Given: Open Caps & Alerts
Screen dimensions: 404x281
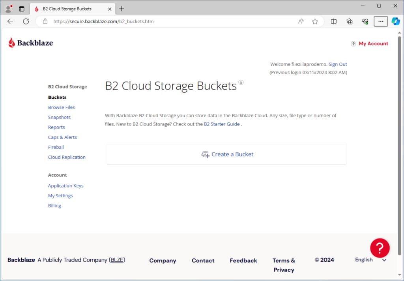Looking at the screenshot, I should click(x=62, y=137).
